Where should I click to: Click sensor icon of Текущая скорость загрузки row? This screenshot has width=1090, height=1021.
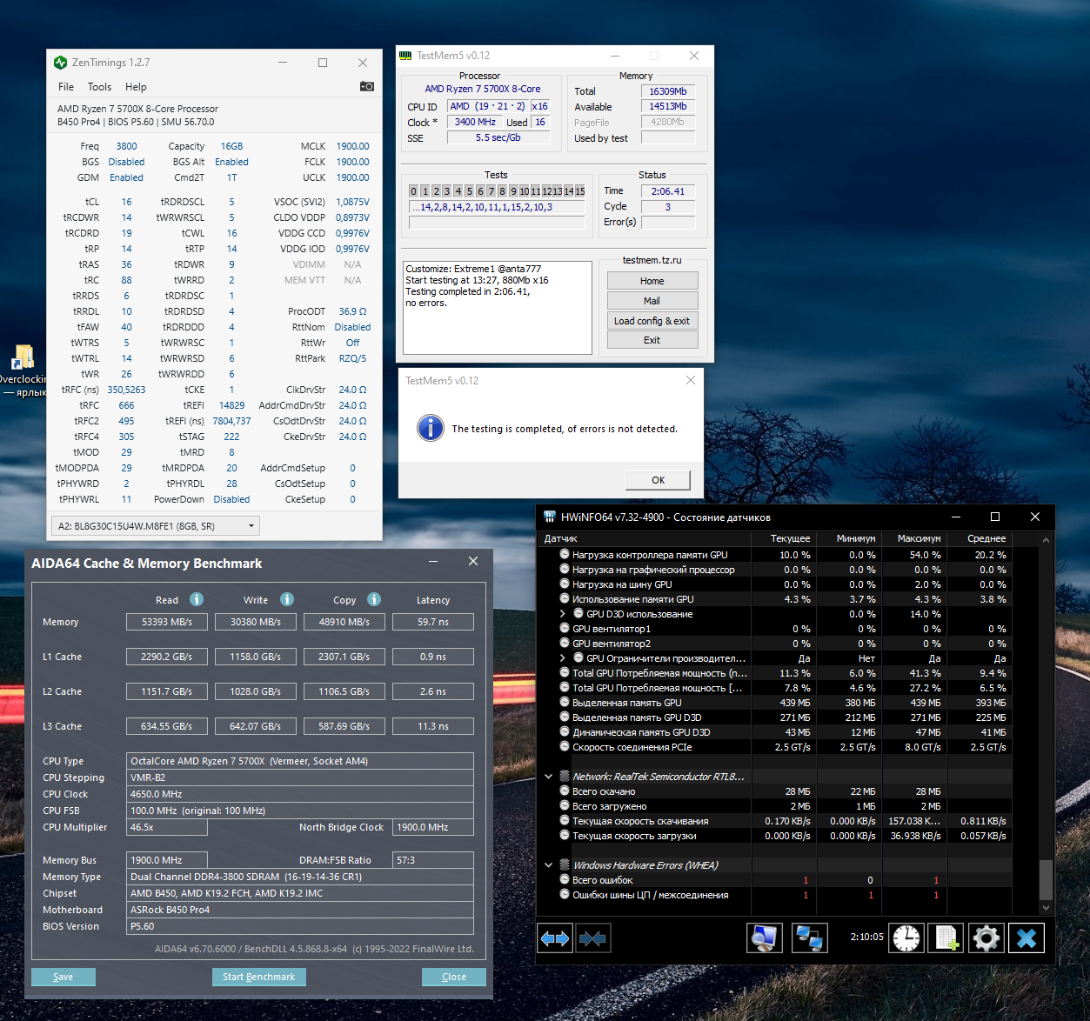point(565,835)
